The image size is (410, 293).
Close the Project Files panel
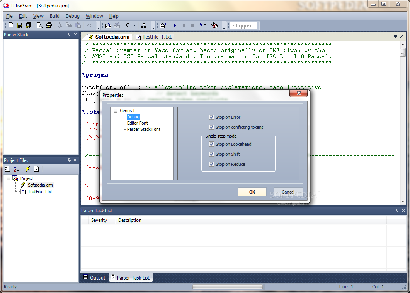click(x=75, y=160)
